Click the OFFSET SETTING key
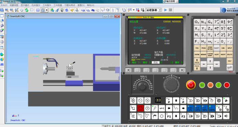Image resolution: width=238 pixels, height=127 pixels. [210, 48]
